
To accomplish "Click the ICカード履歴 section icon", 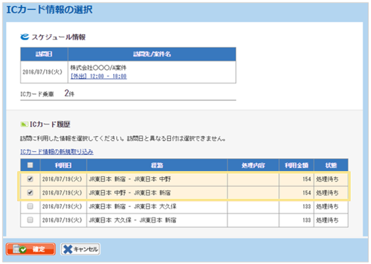I will [x=25, y=124].
